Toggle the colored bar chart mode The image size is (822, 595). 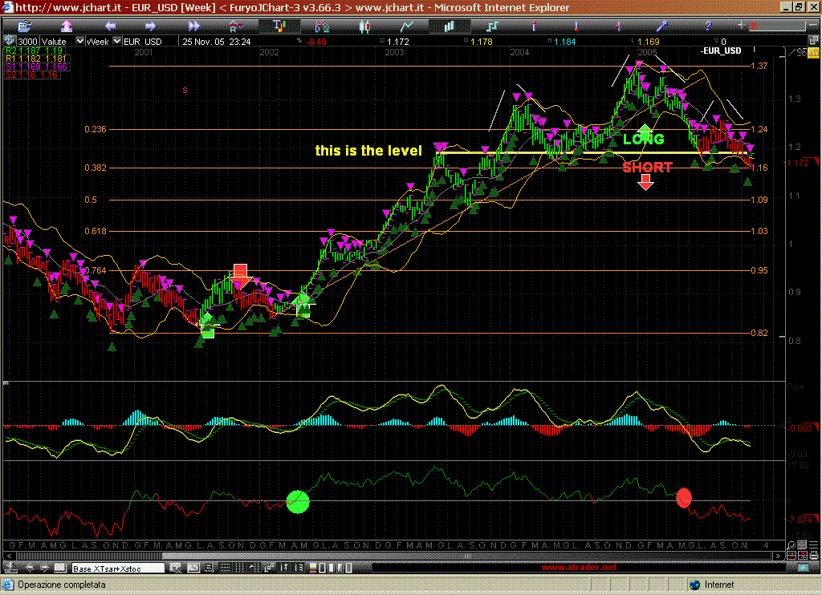point(279,26)
